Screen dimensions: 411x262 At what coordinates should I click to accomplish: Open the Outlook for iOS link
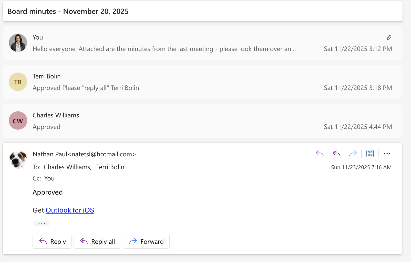[70, 210]
